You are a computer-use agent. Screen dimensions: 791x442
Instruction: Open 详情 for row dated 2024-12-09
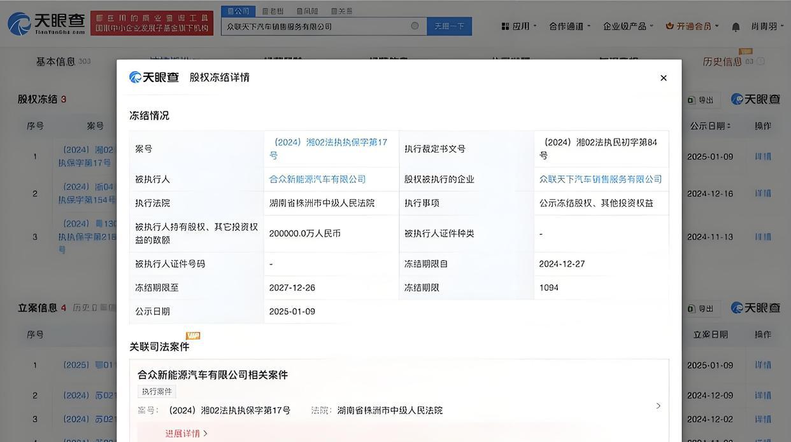click(x=763, y=395)
